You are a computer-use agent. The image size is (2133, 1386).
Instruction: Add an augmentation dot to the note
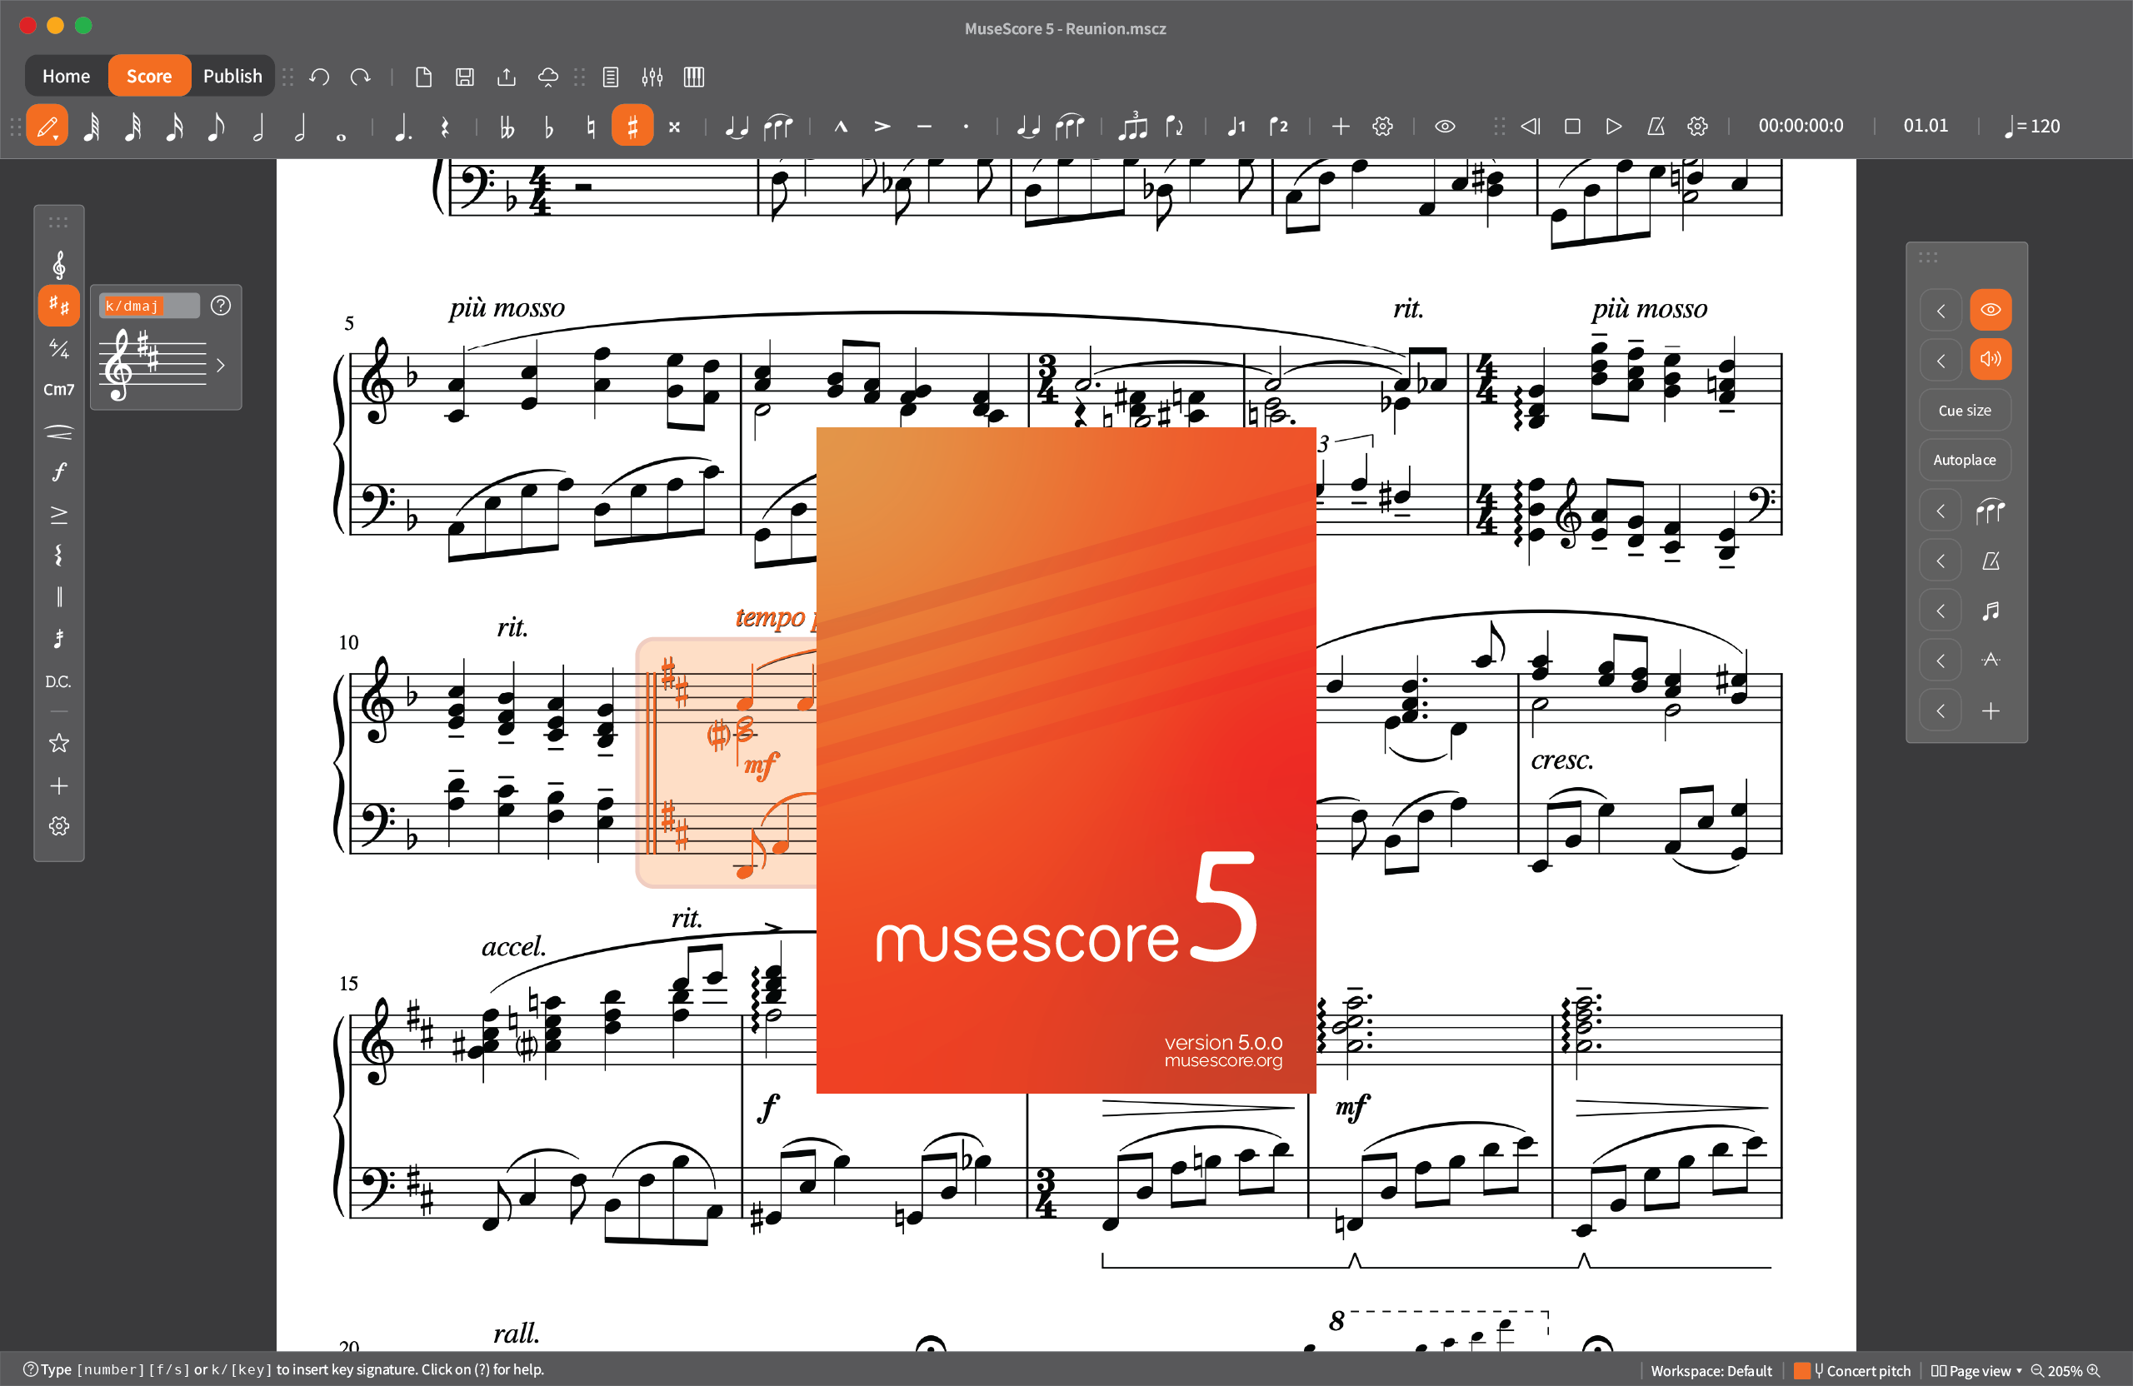pyautogui.click(x=403, y=127)
